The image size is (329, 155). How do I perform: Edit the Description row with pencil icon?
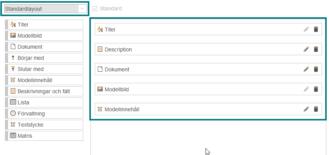pyautogui.click(x=306, y=49)
